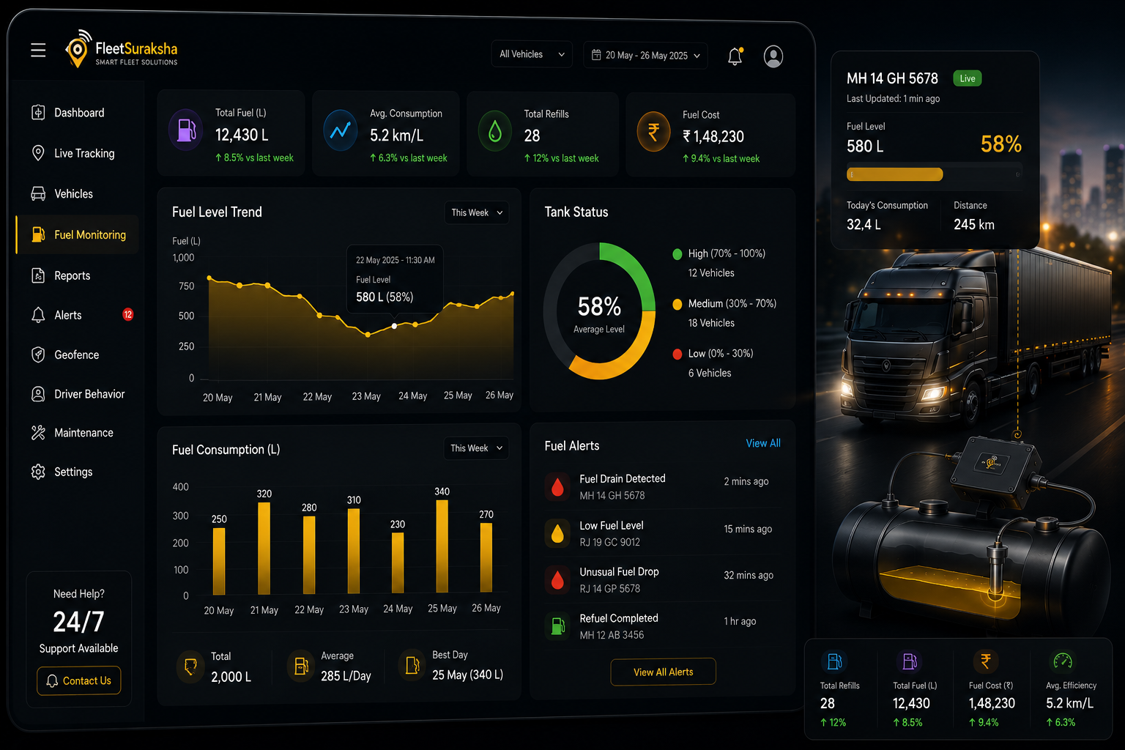This screenshot has width=1125, height=750.
Task: Click the 21 May bar labeled 320
Action: click(x=264, y=548)
